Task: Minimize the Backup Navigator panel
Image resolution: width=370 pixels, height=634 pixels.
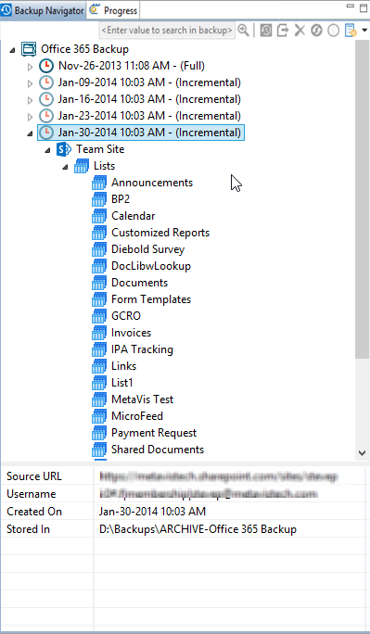Action: [351, 6]
